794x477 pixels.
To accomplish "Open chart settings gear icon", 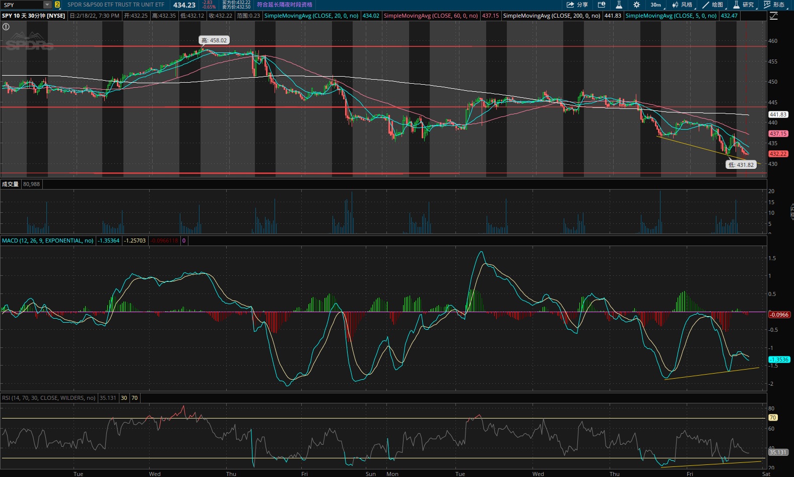I will 636,5.
